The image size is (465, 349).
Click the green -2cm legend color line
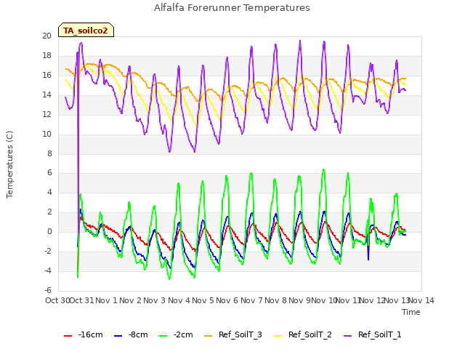tap(163, 336)
